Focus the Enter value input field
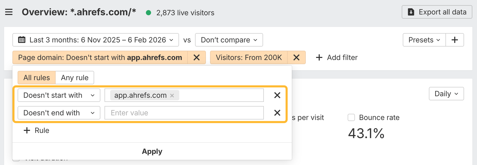The width and height of the screenshot is (477, 165). coord(184,113)
